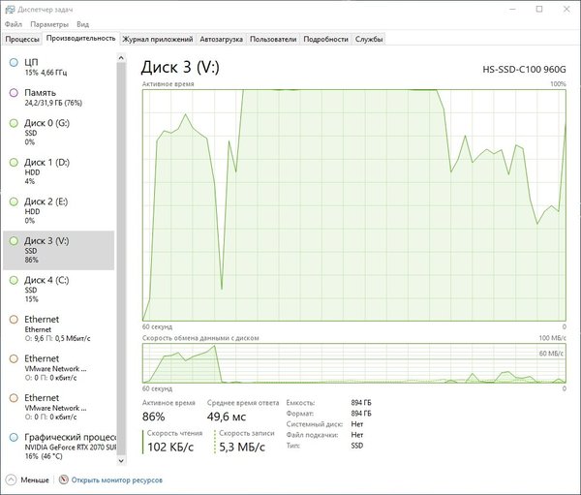Image resolution: width=581 pixels, height=495 pixels.
Task: Select the Производительность tab
Action: [x=80, y=38]
